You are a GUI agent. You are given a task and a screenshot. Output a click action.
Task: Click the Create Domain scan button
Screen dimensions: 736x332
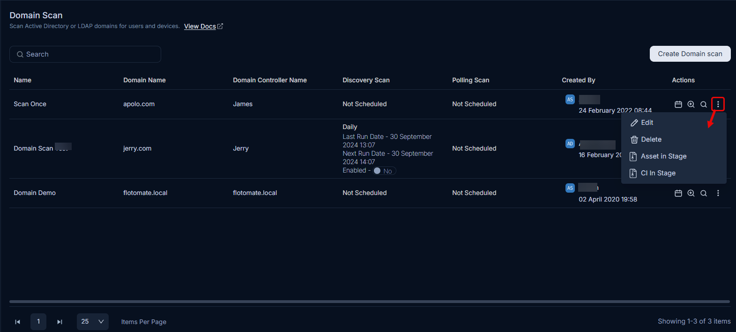[690, 54]
